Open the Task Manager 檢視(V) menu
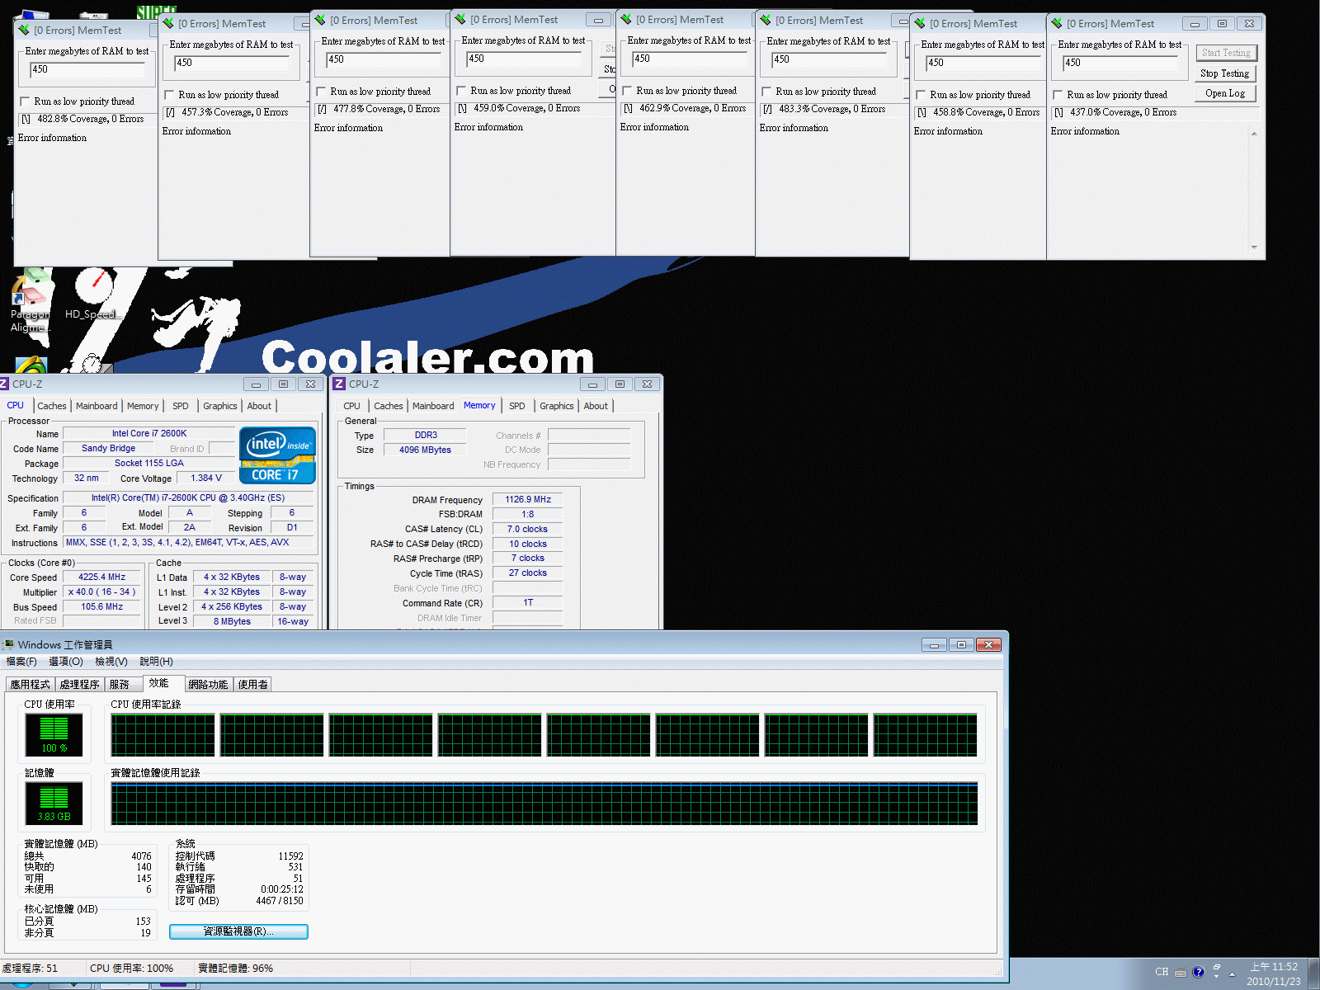Image resolution: width=1320 pixels, height=990 pixels. pyautogui.click(x=111, y=662)
